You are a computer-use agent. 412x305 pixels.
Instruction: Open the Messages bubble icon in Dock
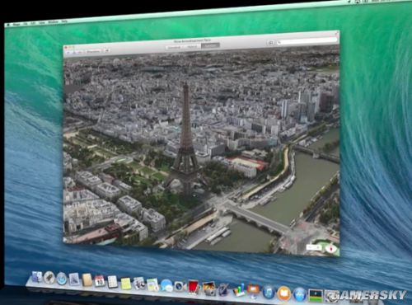click(x=166, y=286)
